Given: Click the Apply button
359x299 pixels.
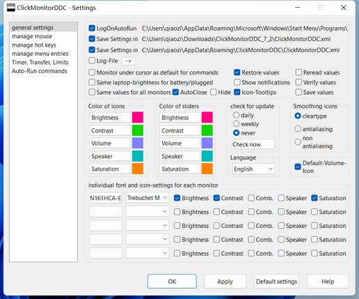Looking at the screenshot, I should pos(225,282).
